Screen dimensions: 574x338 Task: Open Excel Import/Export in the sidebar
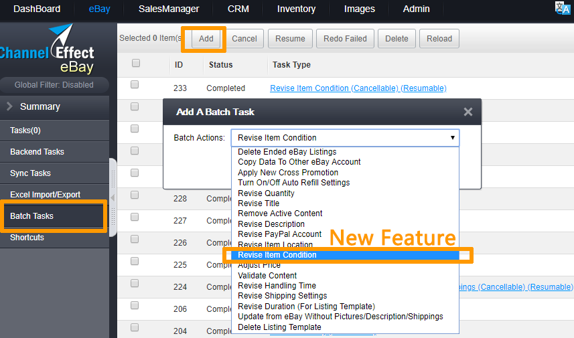(54, 195)
